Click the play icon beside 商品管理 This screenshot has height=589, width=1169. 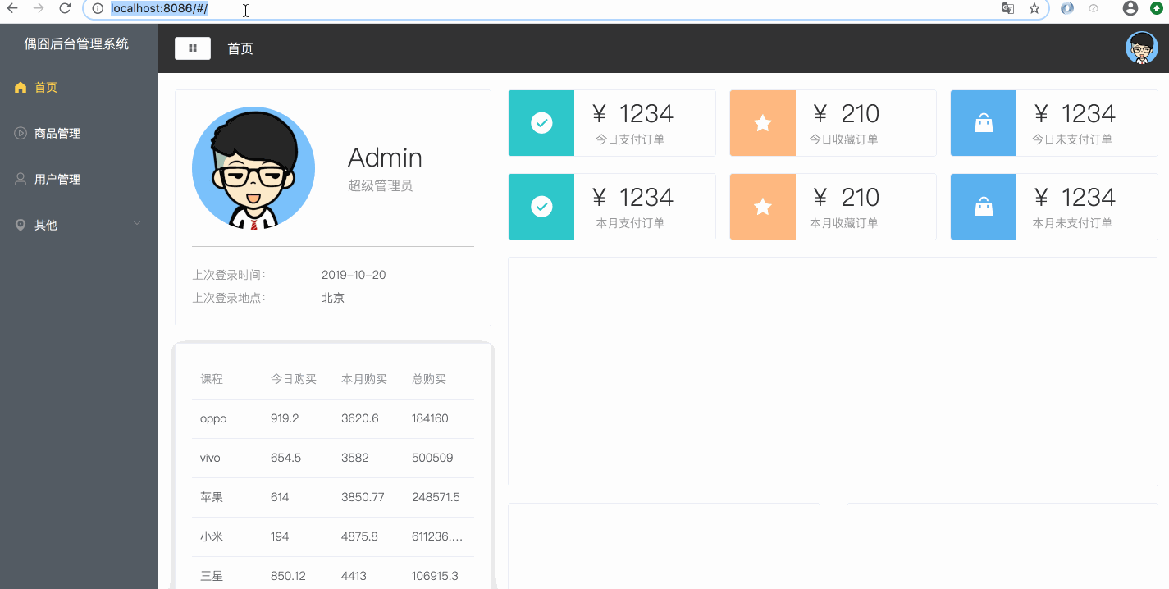click(x=21, y=133)
